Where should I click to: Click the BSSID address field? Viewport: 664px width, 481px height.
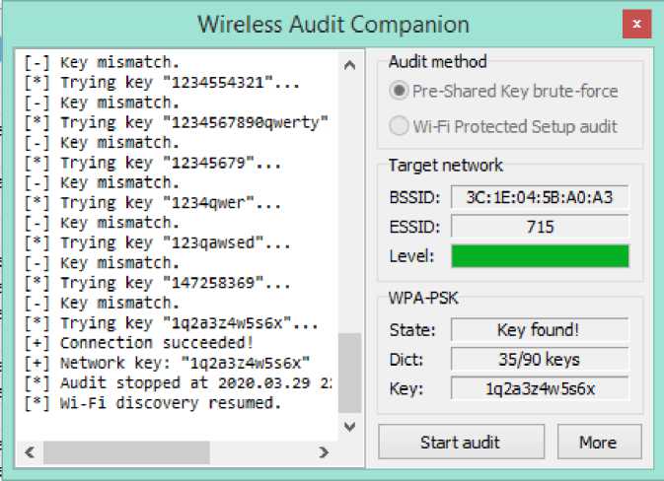click(540, 197)
